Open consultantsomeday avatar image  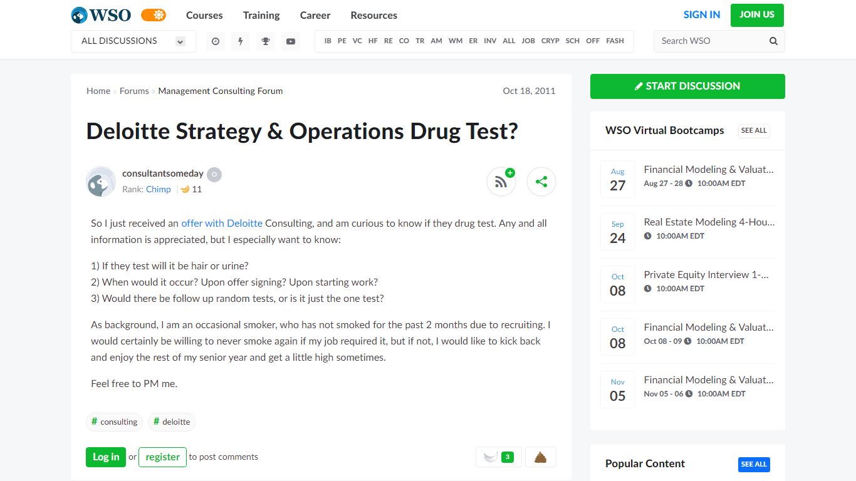tap(101, 182)
